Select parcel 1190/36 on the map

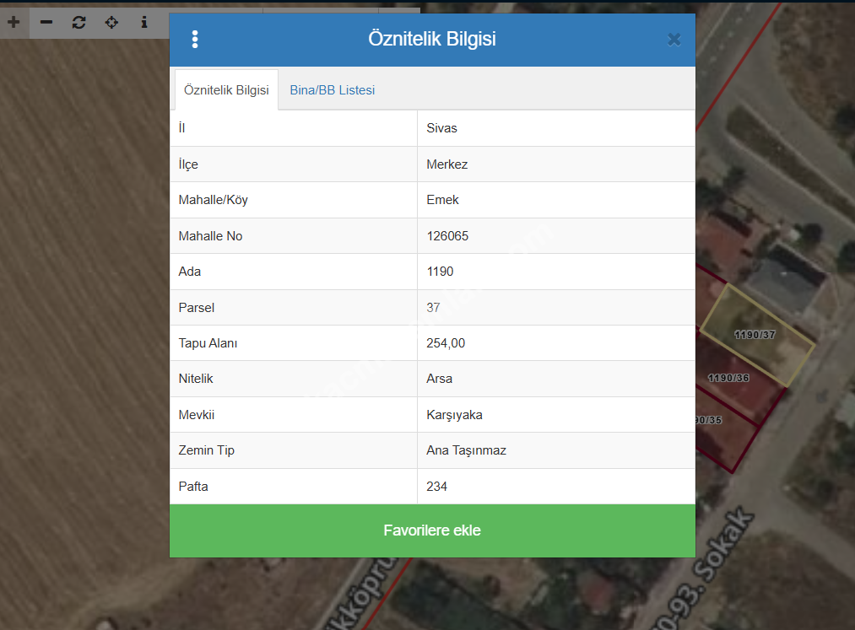[729, 378]
